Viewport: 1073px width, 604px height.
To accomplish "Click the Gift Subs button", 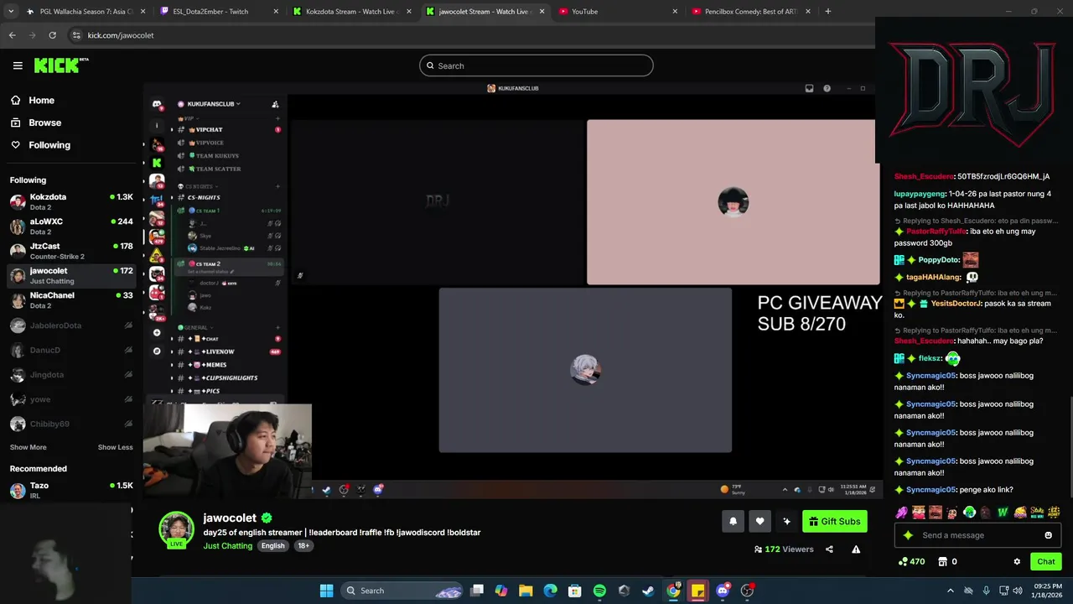I will 835,522.
